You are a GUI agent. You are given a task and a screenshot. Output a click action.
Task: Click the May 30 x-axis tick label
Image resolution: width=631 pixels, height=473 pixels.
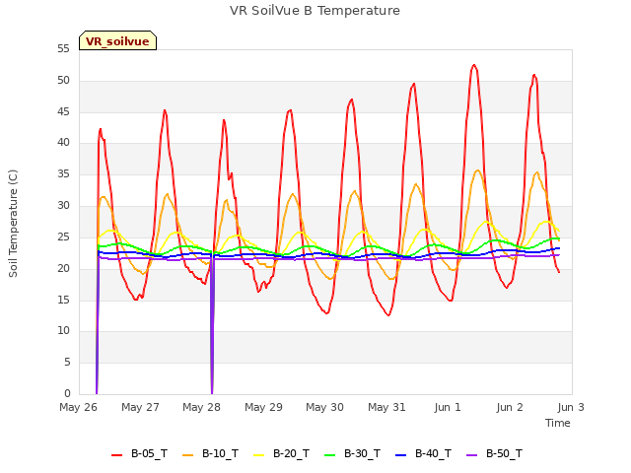click(324, 407)
